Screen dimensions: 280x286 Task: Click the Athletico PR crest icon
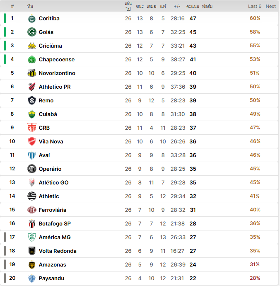(32, 87)
